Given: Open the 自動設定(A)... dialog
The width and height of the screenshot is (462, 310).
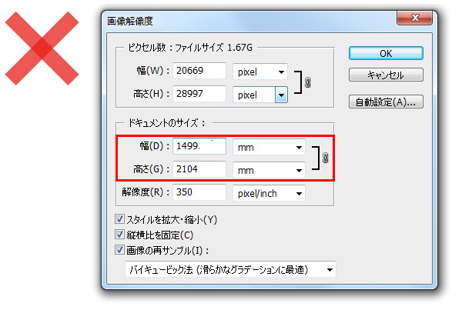Looking at the screenshot, I should (386, 102).
